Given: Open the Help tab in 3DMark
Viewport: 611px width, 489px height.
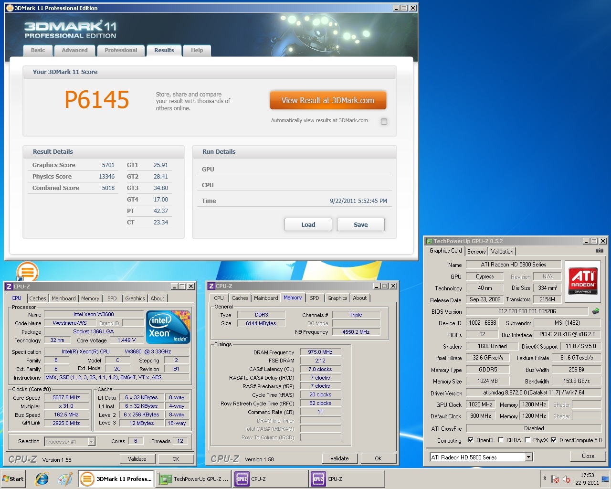Looking at the screenshot, I should pyautogui.click(x=197, y=50).
